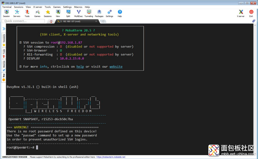Open the Sessions menu in the menu bar
The height and width of the screenshot is (159, 258).
click(18, 7)
